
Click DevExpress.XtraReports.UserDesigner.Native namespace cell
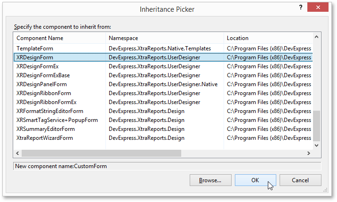tap(163, 84)
